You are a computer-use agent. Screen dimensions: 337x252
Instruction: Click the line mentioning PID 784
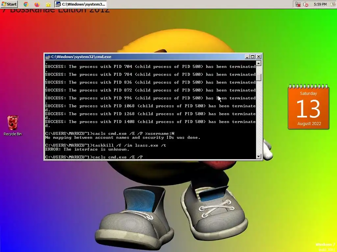click(150, 74)
